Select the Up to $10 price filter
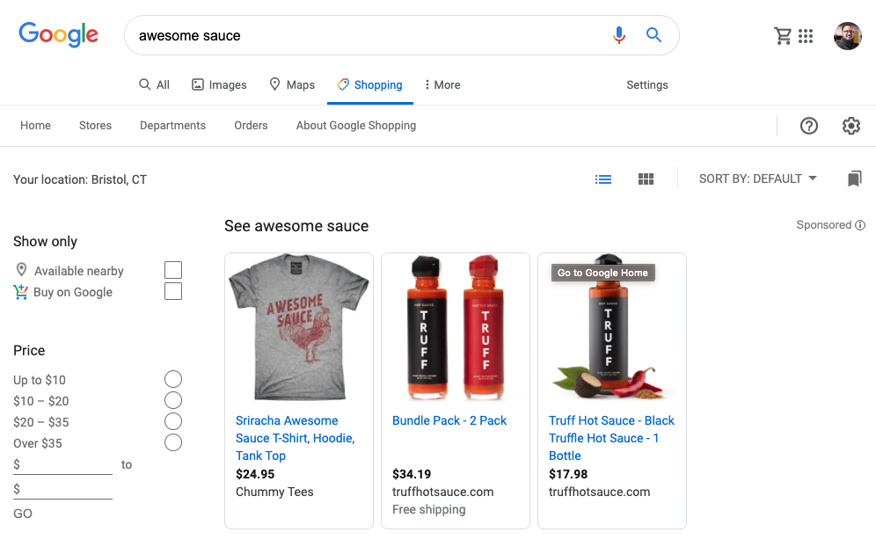 tap(173, 379)
